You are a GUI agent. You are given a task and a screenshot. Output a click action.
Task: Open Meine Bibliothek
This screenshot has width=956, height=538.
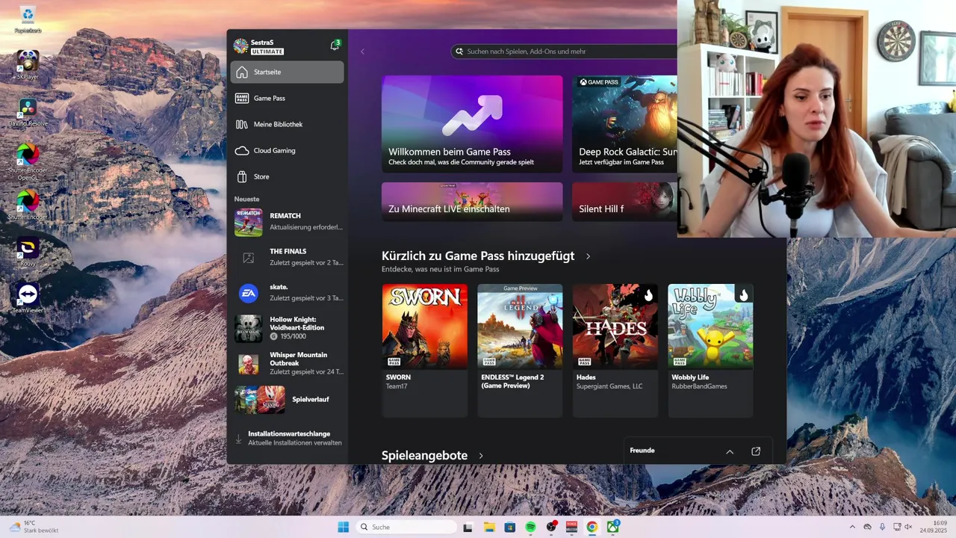point(288,124)
